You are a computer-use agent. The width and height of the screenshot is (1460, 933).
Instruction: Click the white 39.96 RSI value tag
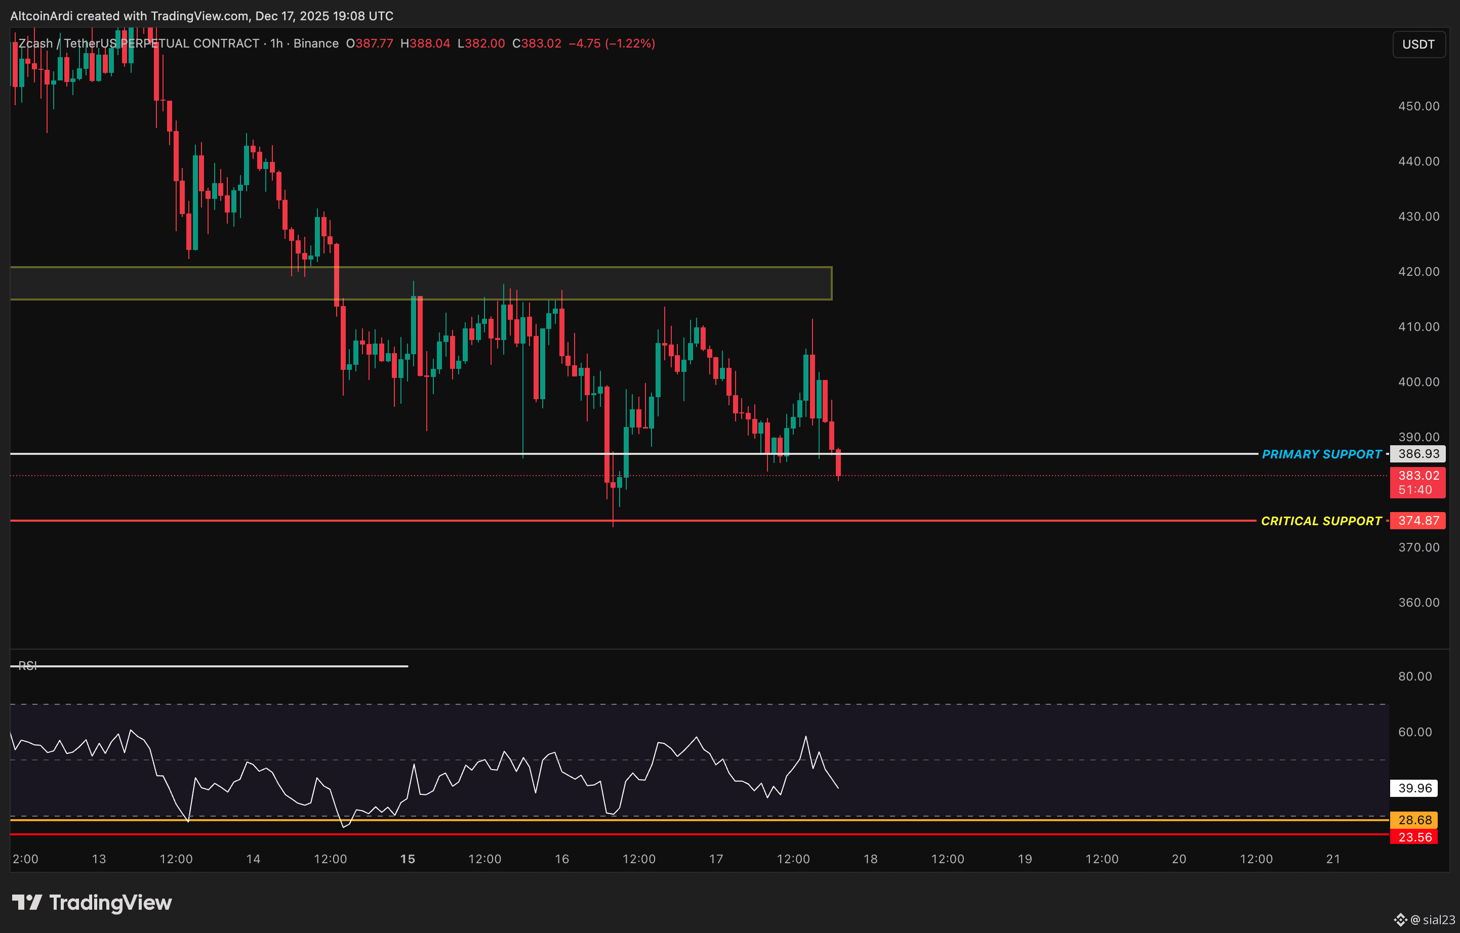pyautogui.click(x=1414, y=788)
